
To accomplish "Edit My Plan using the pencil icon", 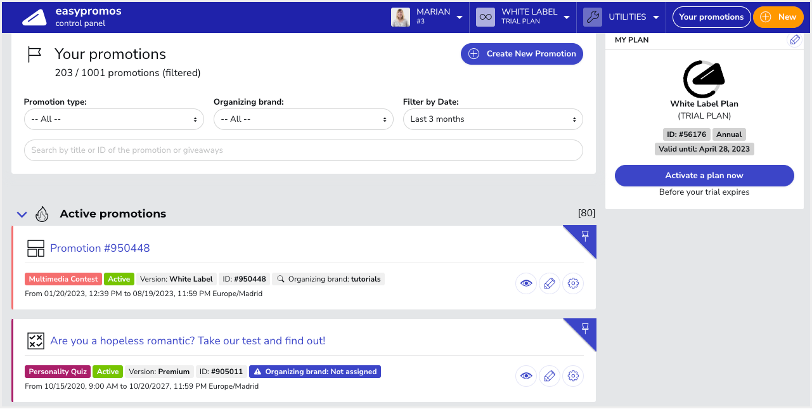I will [x=794, y=40].
